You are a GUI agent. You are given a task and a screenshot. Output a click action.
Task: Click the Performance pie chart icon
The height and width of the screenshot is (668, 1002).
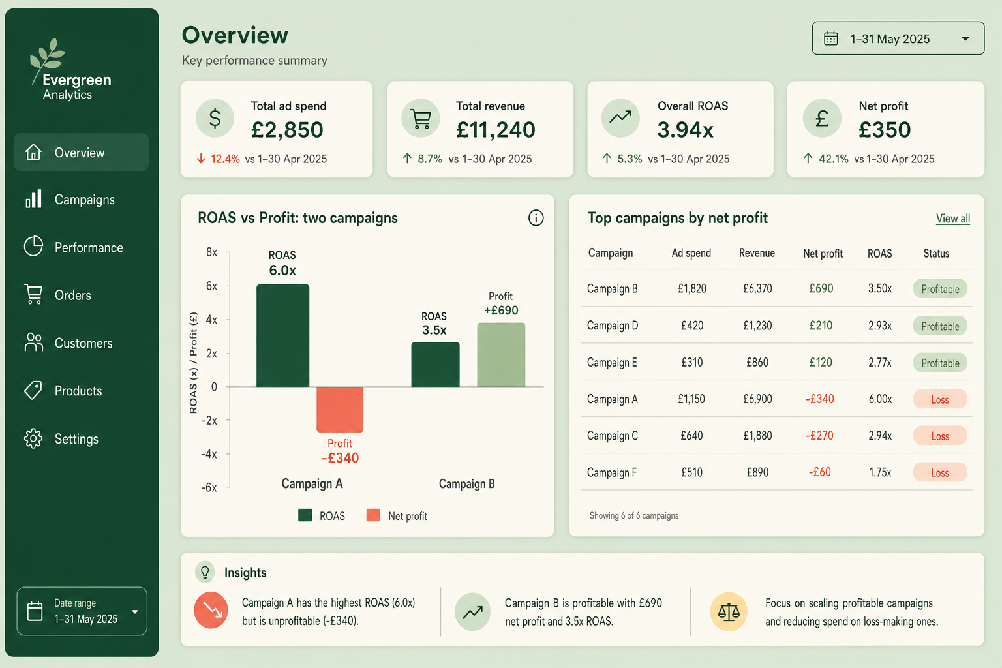[33, 247]
